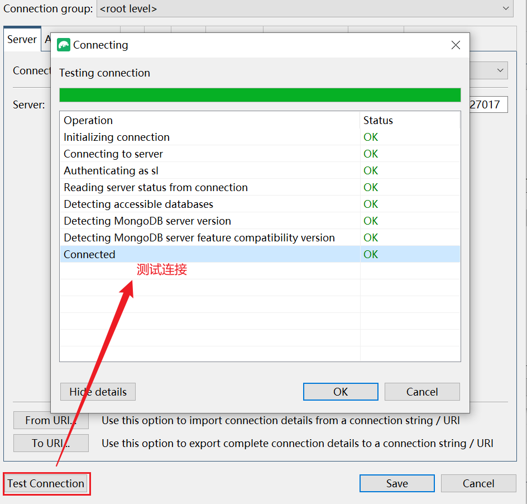Screen dimensions: 527x504
Task: Select the Status column header
Action: (x=410, y=120)
